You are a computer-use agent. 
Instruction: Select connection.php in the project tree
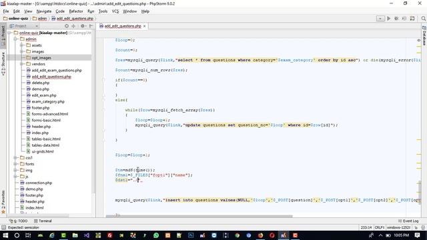point(39,183)
